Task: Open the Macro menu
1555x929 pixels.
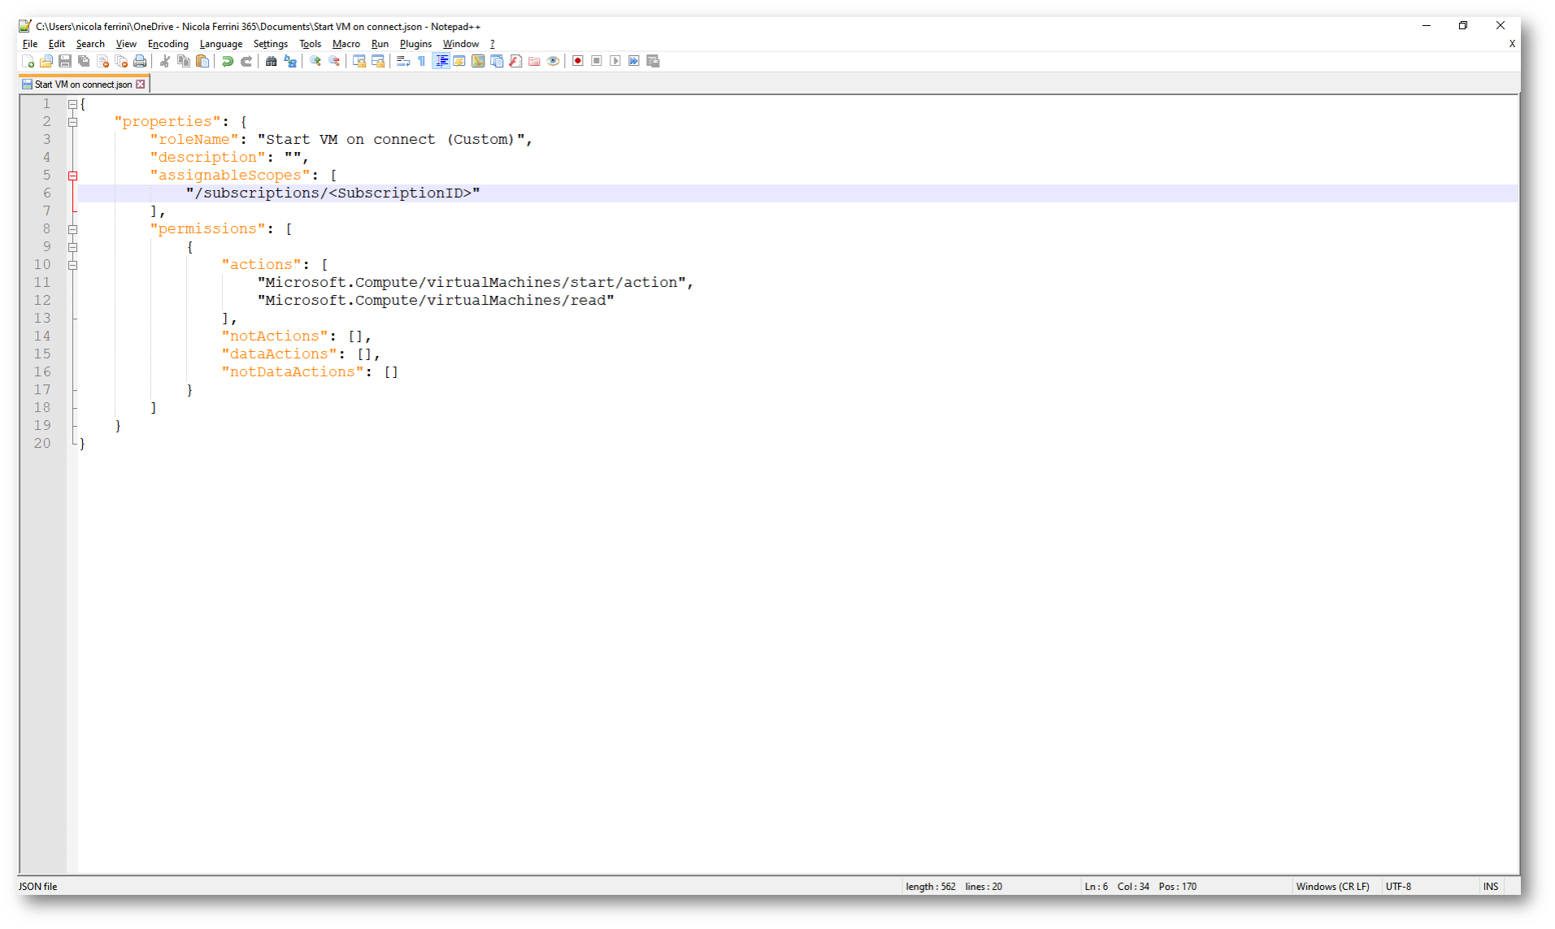Action: [346, 44]
